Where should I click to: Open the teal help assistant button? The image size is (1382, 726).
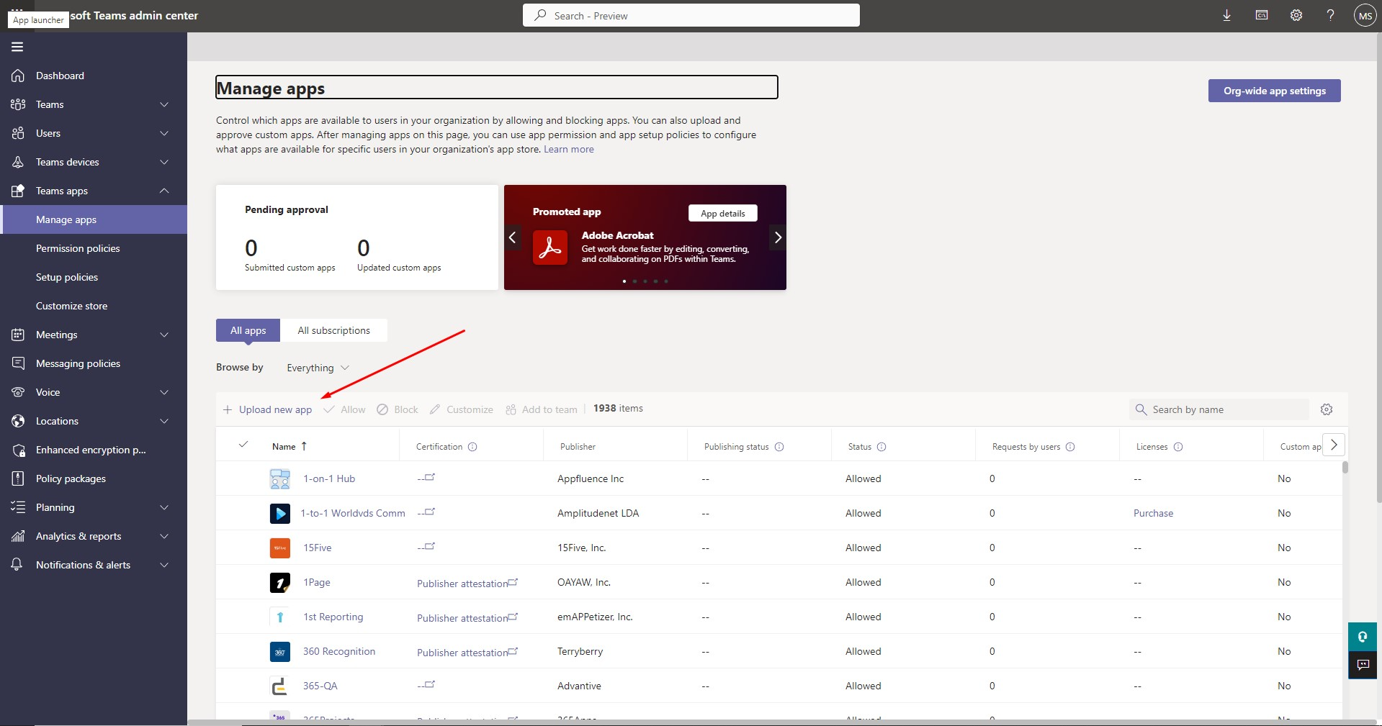(1363, 637)
